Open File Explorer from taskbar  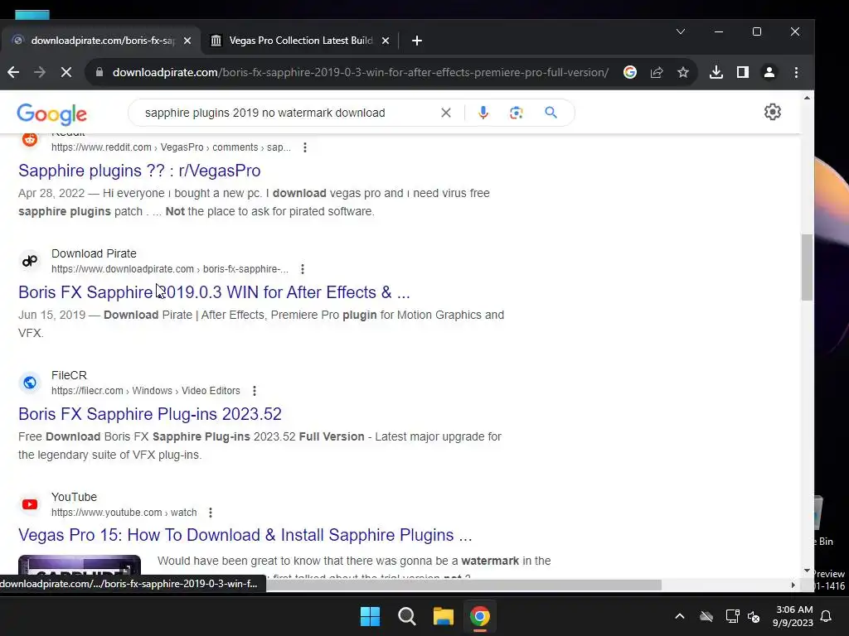(444, 616)
